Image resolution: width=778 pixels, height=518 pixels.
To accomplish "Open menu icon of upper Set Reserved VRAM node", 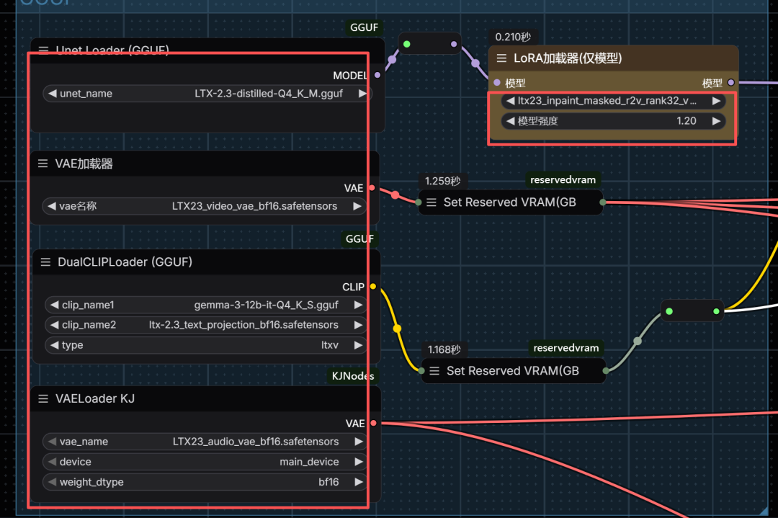I will pyautogui.click(x=432, y=202).
